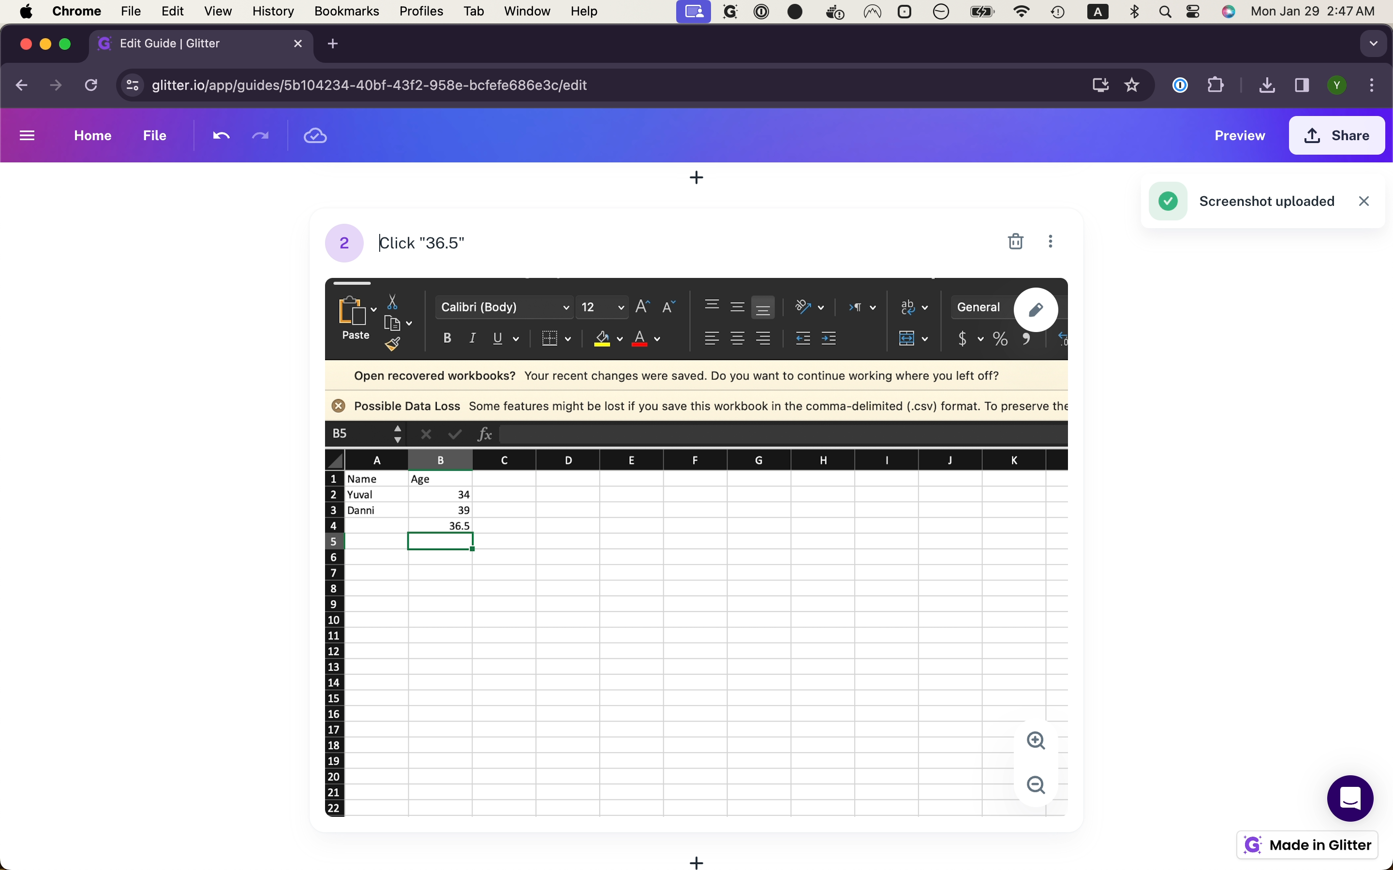
Task: Open the Chrome profile avatar Y
Action: tap(1336, 85)
